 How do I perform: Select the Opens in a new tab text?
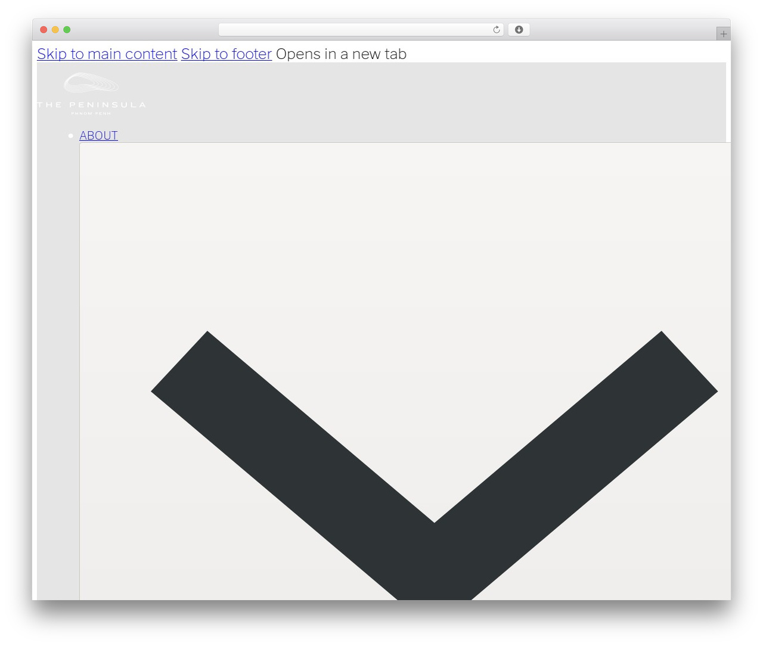click(x=341, y=54)
